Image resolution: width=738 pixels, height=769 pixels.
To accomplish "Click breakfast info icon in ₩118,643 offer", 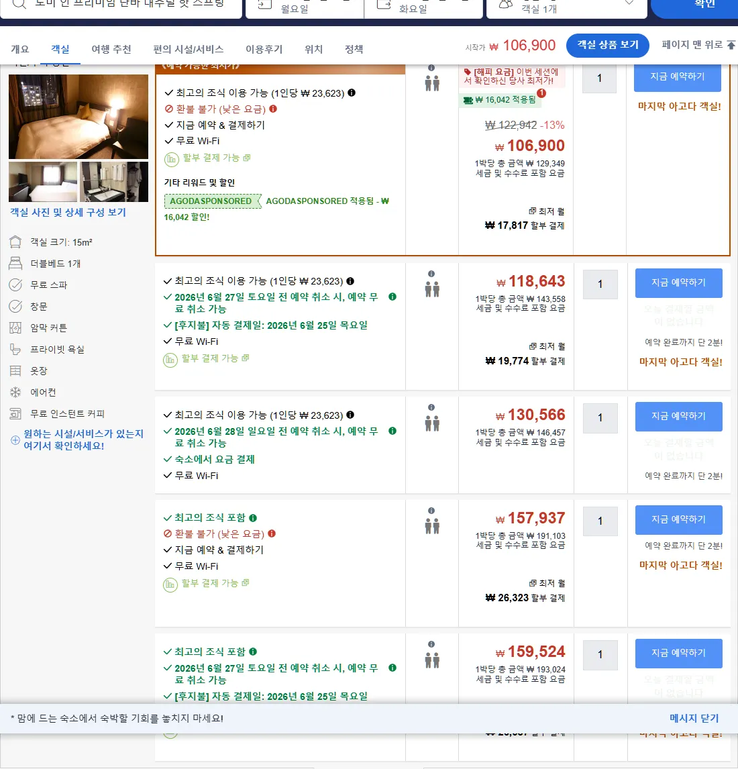I will pos(350,281).
